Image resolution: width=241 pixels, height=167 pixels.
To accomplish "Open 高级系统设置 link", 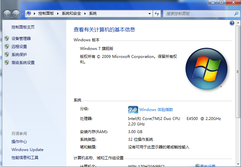I will 23,62.
